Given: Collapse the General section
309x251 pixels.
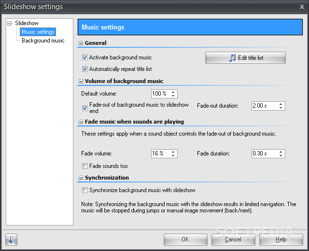Looking at the screenshot, I should click(81, 43).
